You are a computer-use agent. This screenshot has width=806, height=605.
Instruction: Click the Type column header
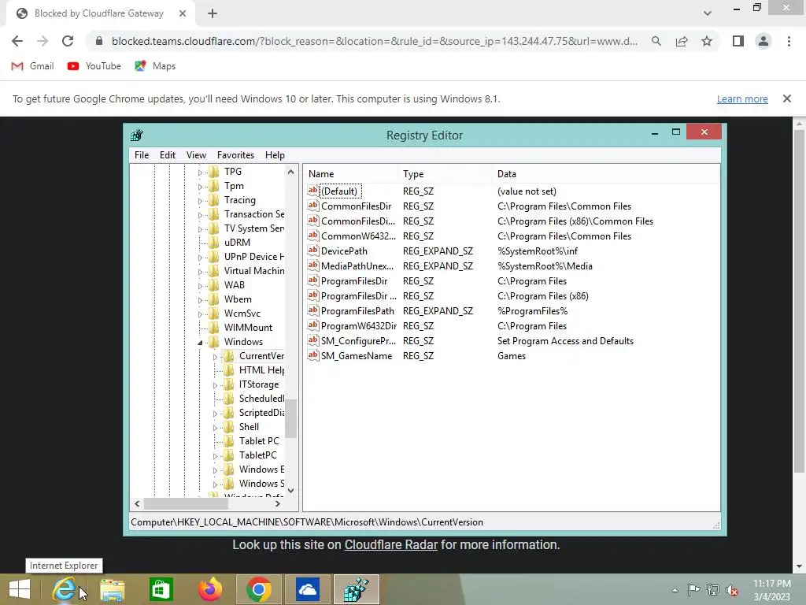(446, 174)
